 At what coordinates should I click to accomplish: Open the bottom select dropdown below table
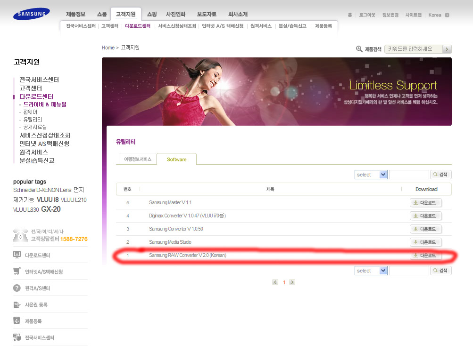click(371, 271)
